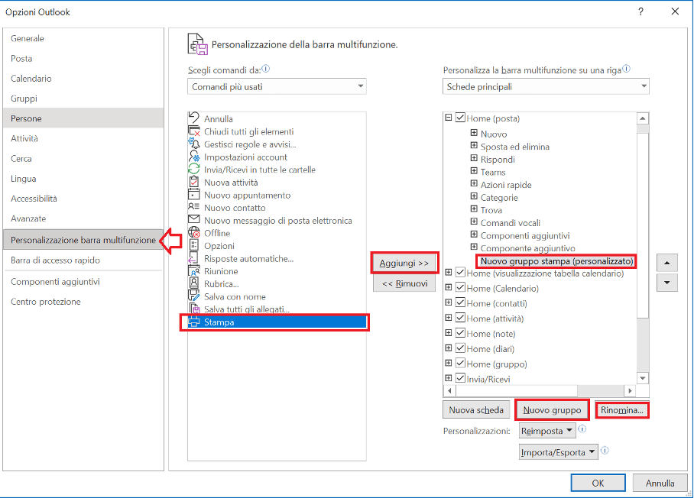
Task: Click the Gestisci regole e avvisi icon
Action: point(194,144)
